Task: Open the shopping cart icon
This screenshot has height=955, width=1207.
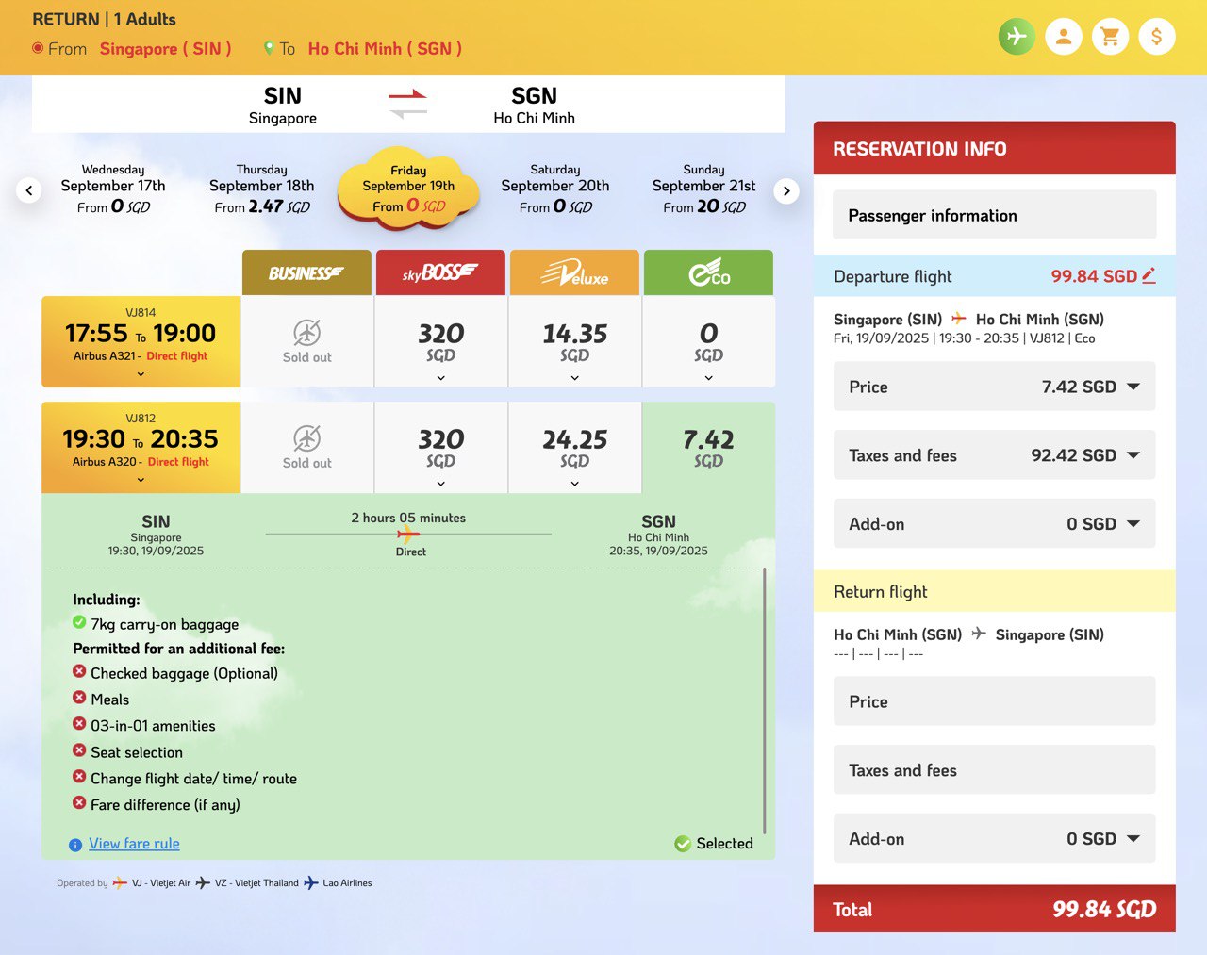Action: [x=1110, y=37]
